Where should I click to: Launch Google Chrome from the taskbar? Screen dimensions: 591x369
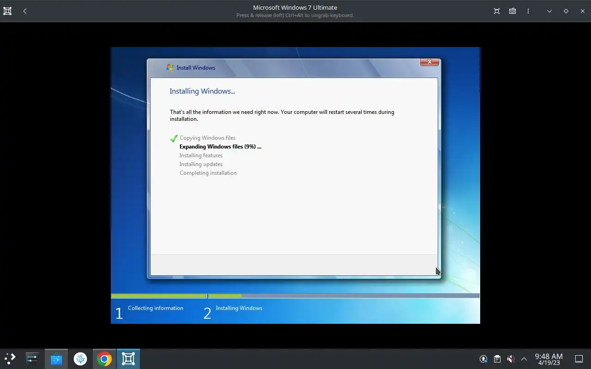click(104, 359)
